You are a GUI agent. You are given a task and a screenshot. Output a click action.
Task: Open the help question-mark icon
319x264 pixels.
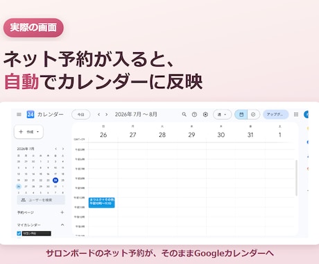click(194, 115)
